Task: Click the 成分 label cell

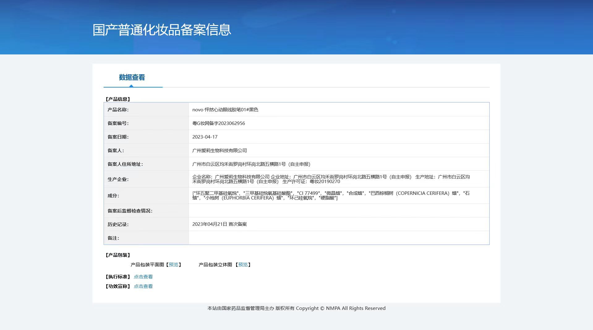Action: point(146,195)
